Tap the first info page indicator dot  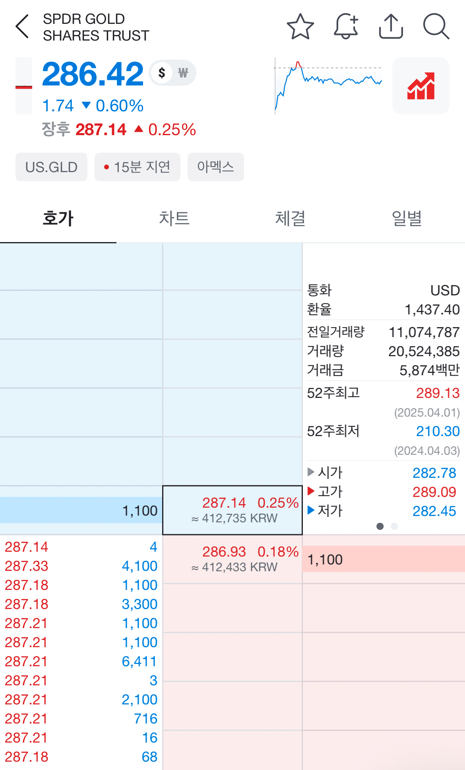pos(380,526)
